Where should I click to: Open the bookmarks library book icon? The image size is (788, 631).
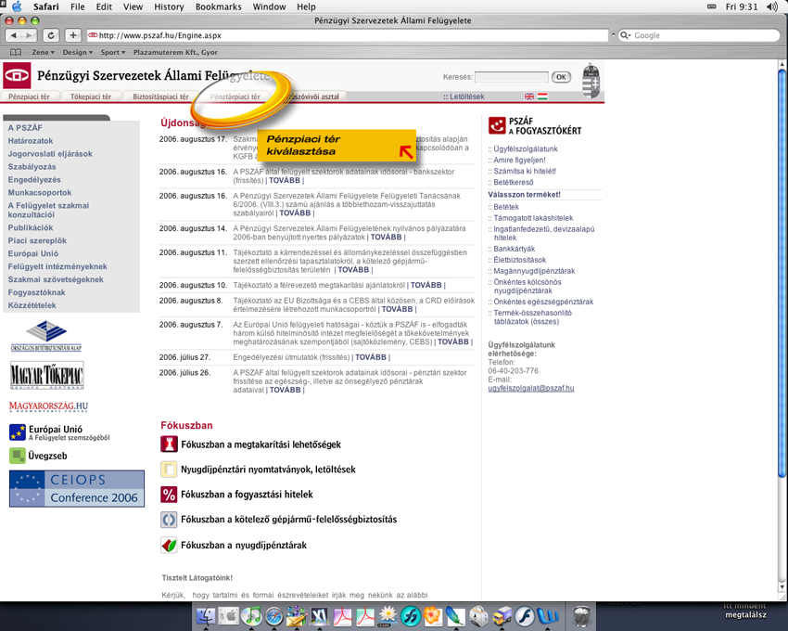[16, 52]
